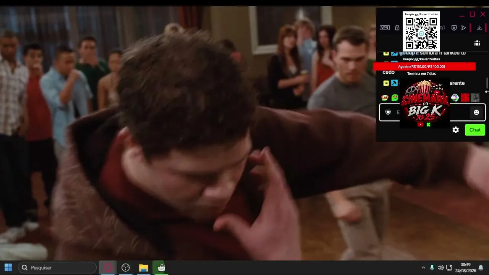Click the Agosto donation goal progress bar
Viewport: 489px width, 275px height.
[x=424, y=66]
